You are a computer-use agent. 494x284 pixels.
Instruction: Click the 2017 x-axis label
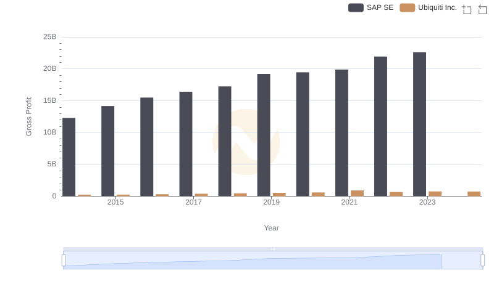pyautogui.click(x=193, y=202)
